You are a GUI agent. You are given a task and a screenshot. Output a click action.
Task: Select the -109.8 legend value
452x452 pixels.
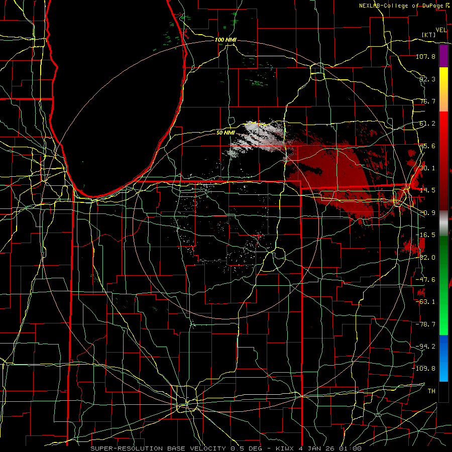click(423, 369)
